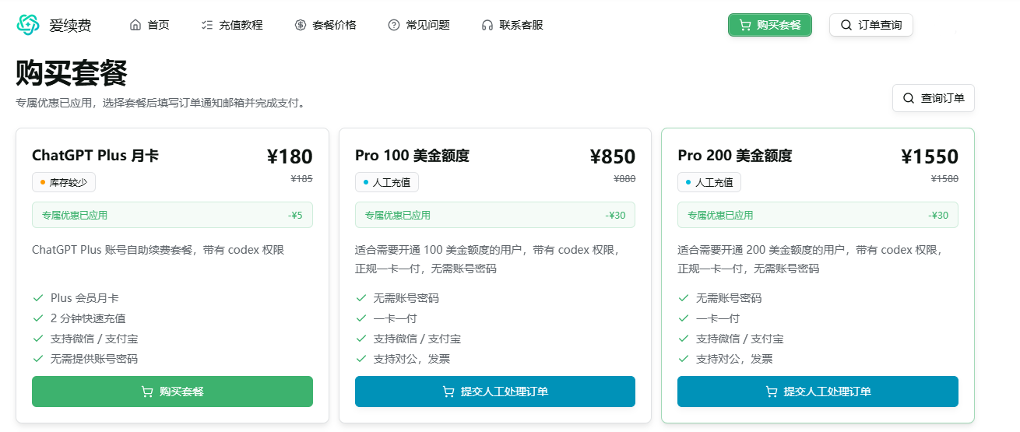Click the 爱续费 logo icon

point(28,25)
